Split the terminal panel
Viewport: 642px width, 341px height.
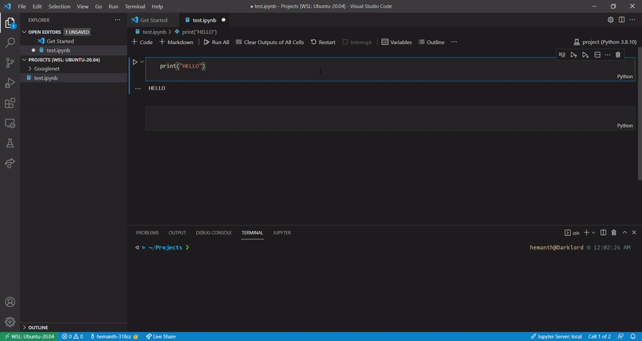[x=603, y=232]
